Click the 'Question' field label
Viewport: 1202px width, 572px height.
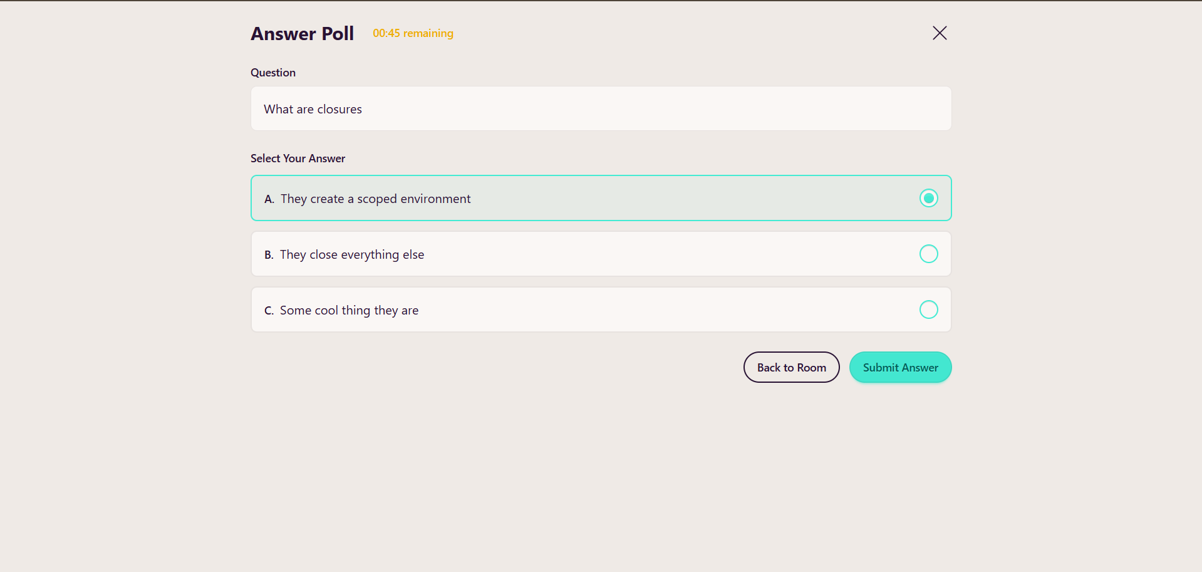point(272,73)
